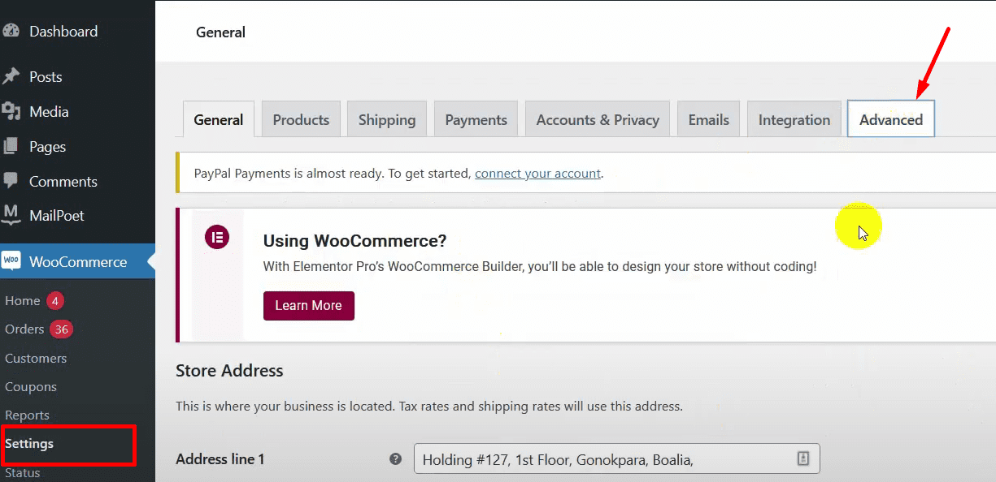Click the WooCommerce Woo logo icon
This screenshot has width=996, height=482.
[x=11, y=261]
